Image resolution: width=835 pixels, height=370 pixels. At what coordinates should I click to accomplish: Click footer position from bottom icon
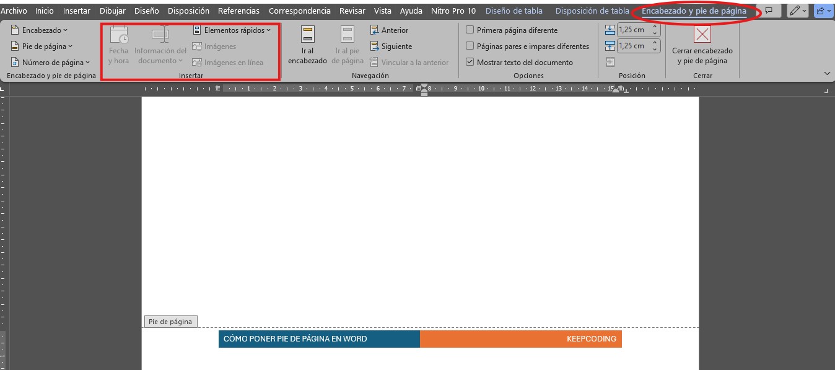coord(610,46)
